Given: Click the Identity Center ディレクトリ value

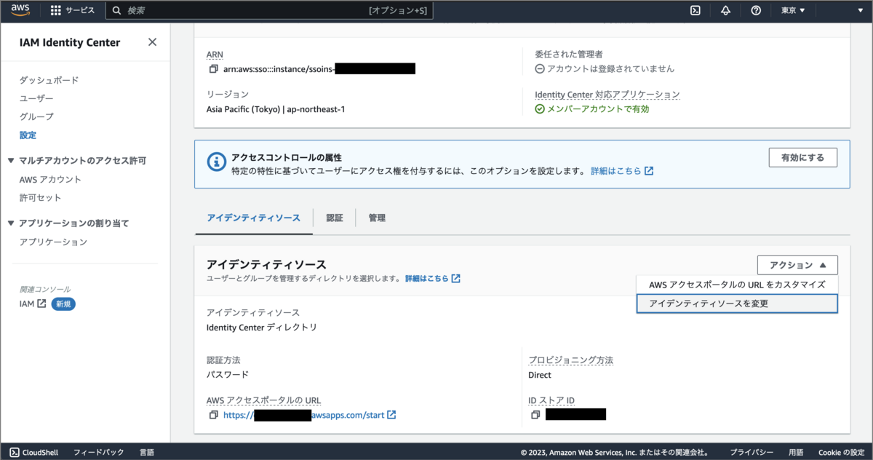Looking at the screenshot, I should (262, 328).
